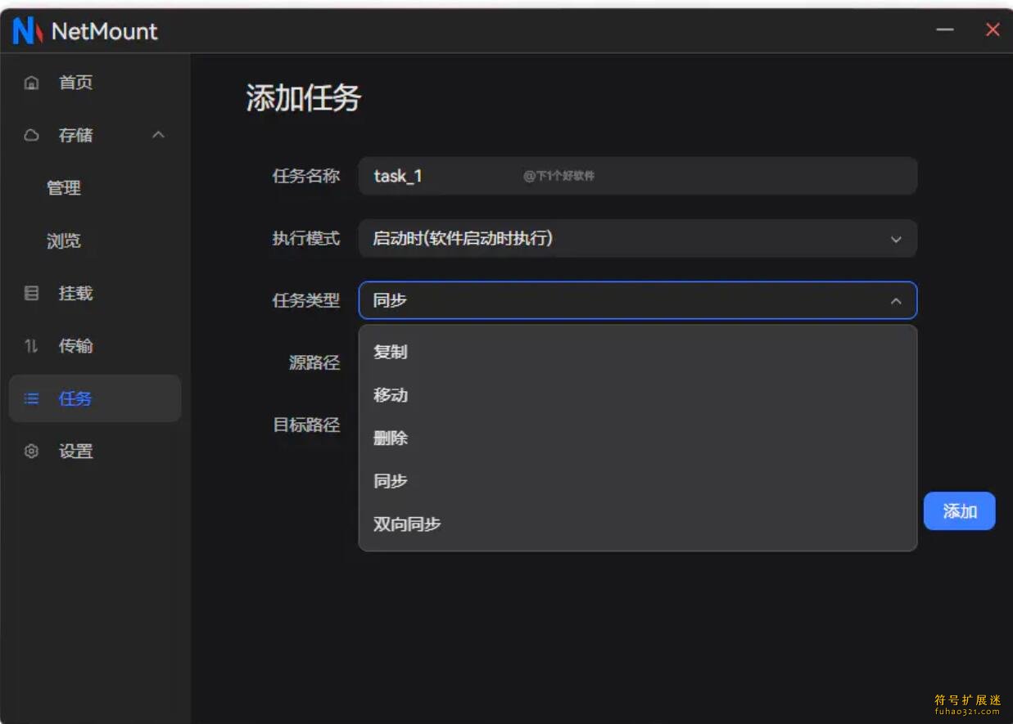
Task: Close the 任务类型 dropdown via its chevron
Action: point(896,301)
